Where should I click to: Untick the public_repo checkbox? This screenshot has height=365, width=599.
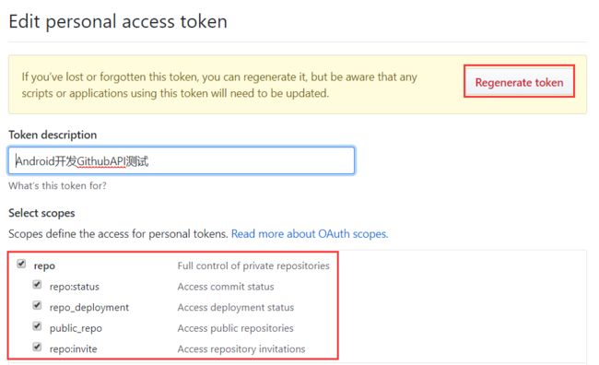pos(37,326)
